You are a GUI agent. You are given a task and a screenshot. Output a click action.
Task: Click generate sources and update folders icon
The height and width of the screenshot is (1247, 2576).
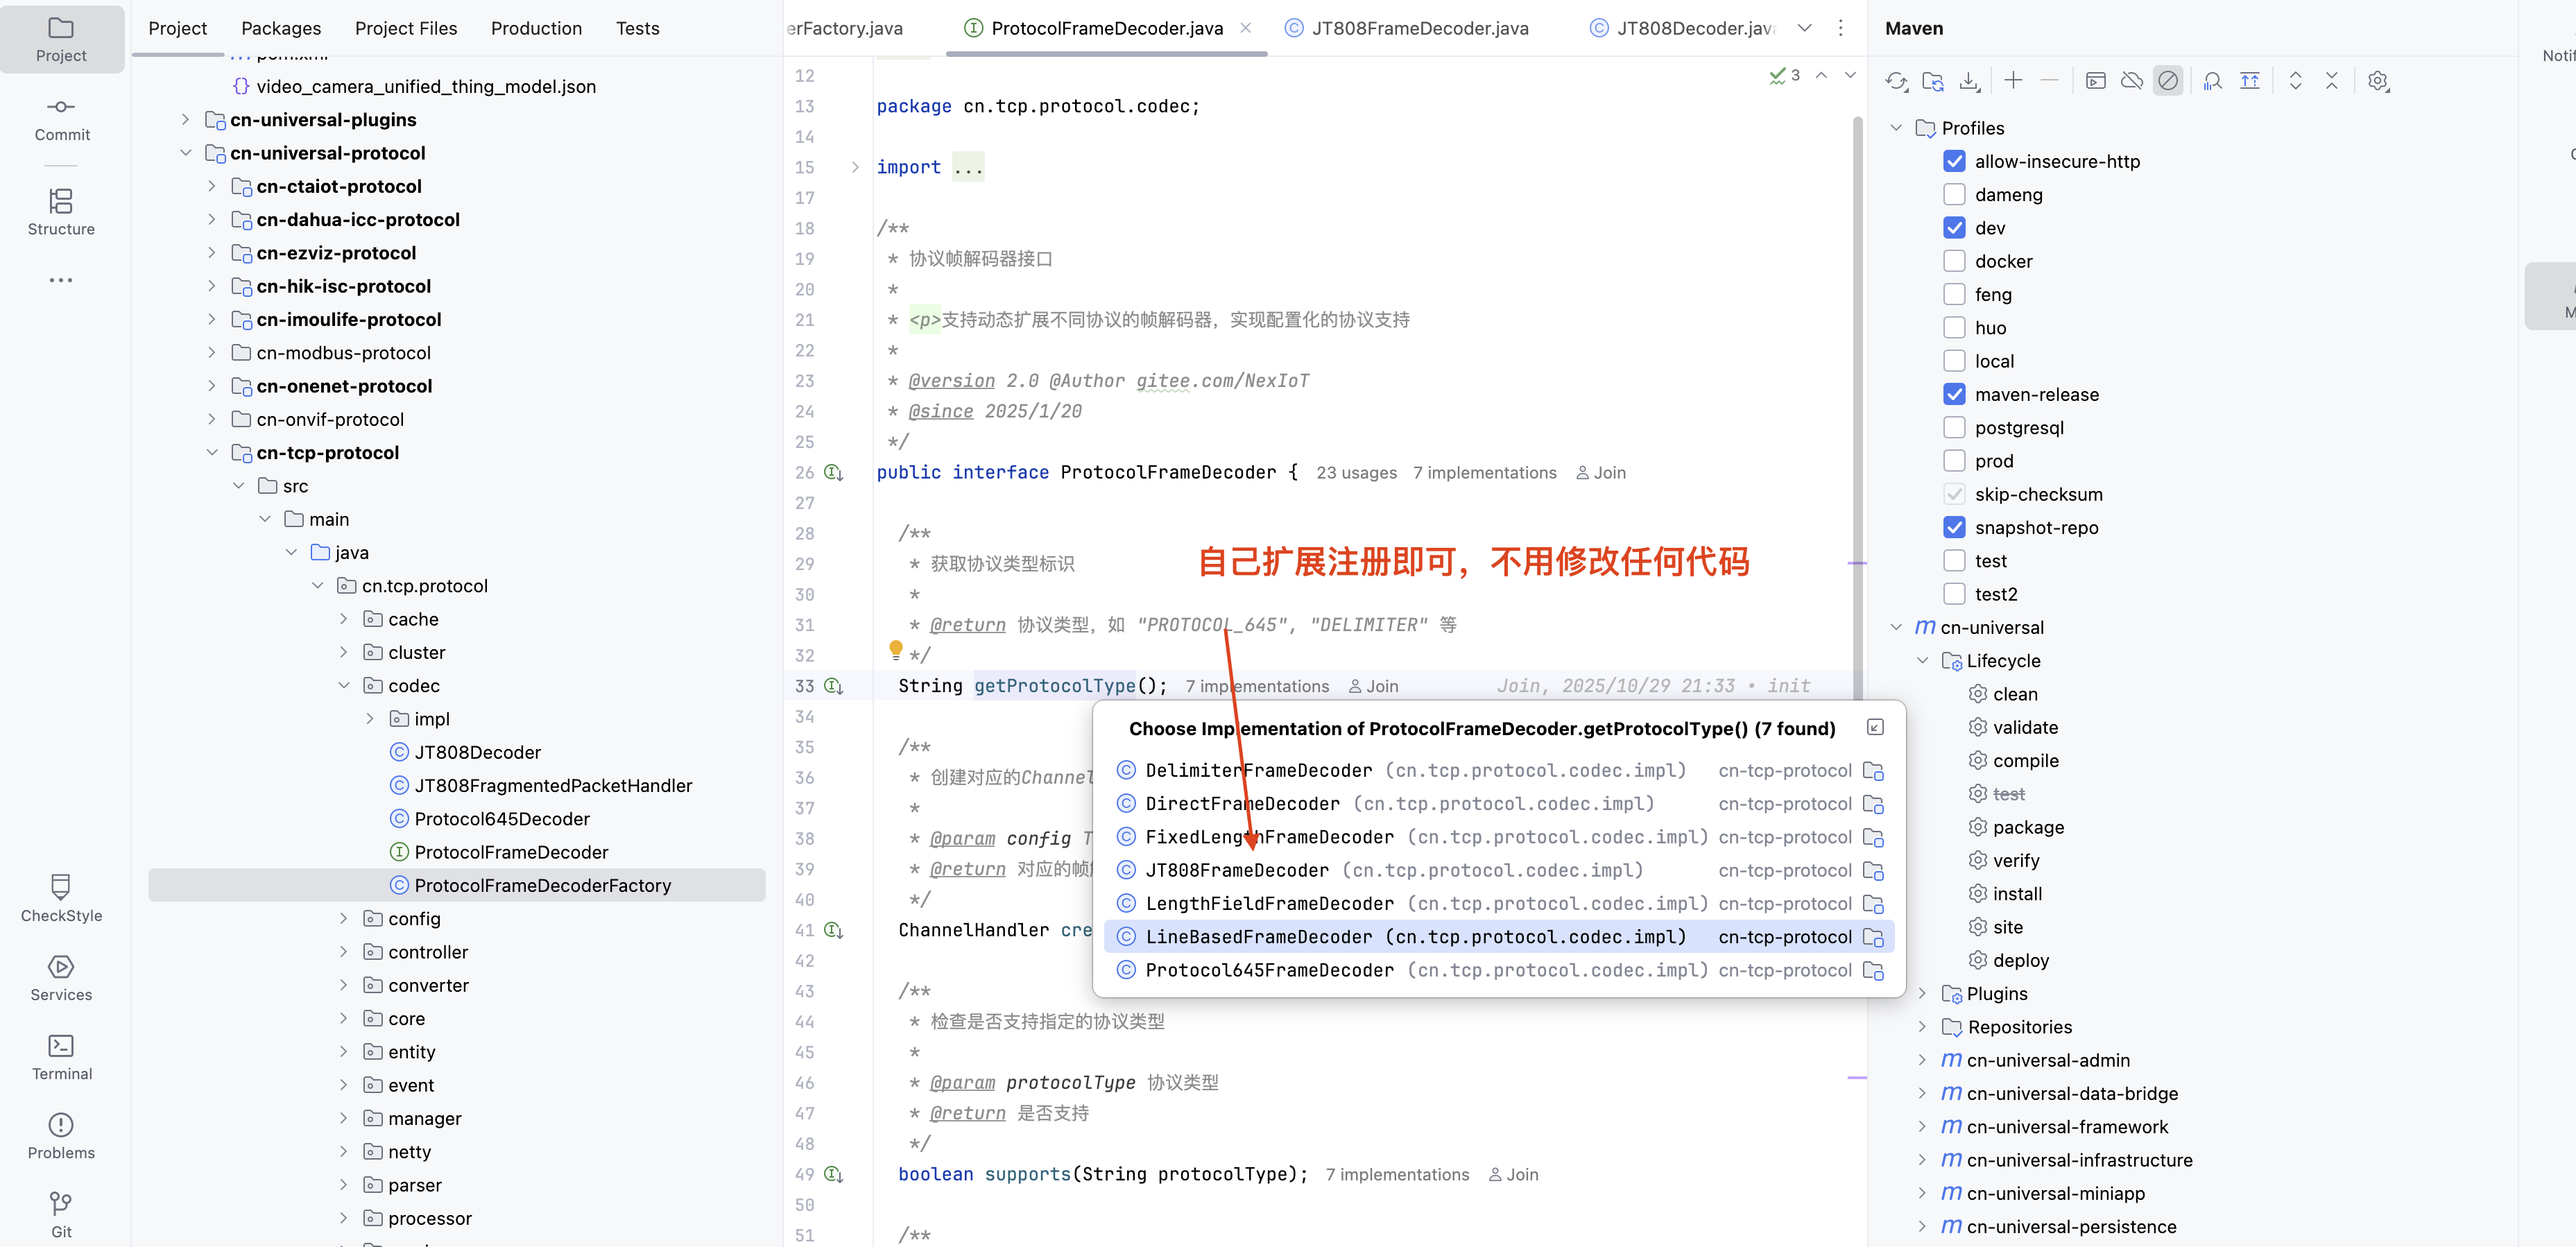click(1933, 81)
